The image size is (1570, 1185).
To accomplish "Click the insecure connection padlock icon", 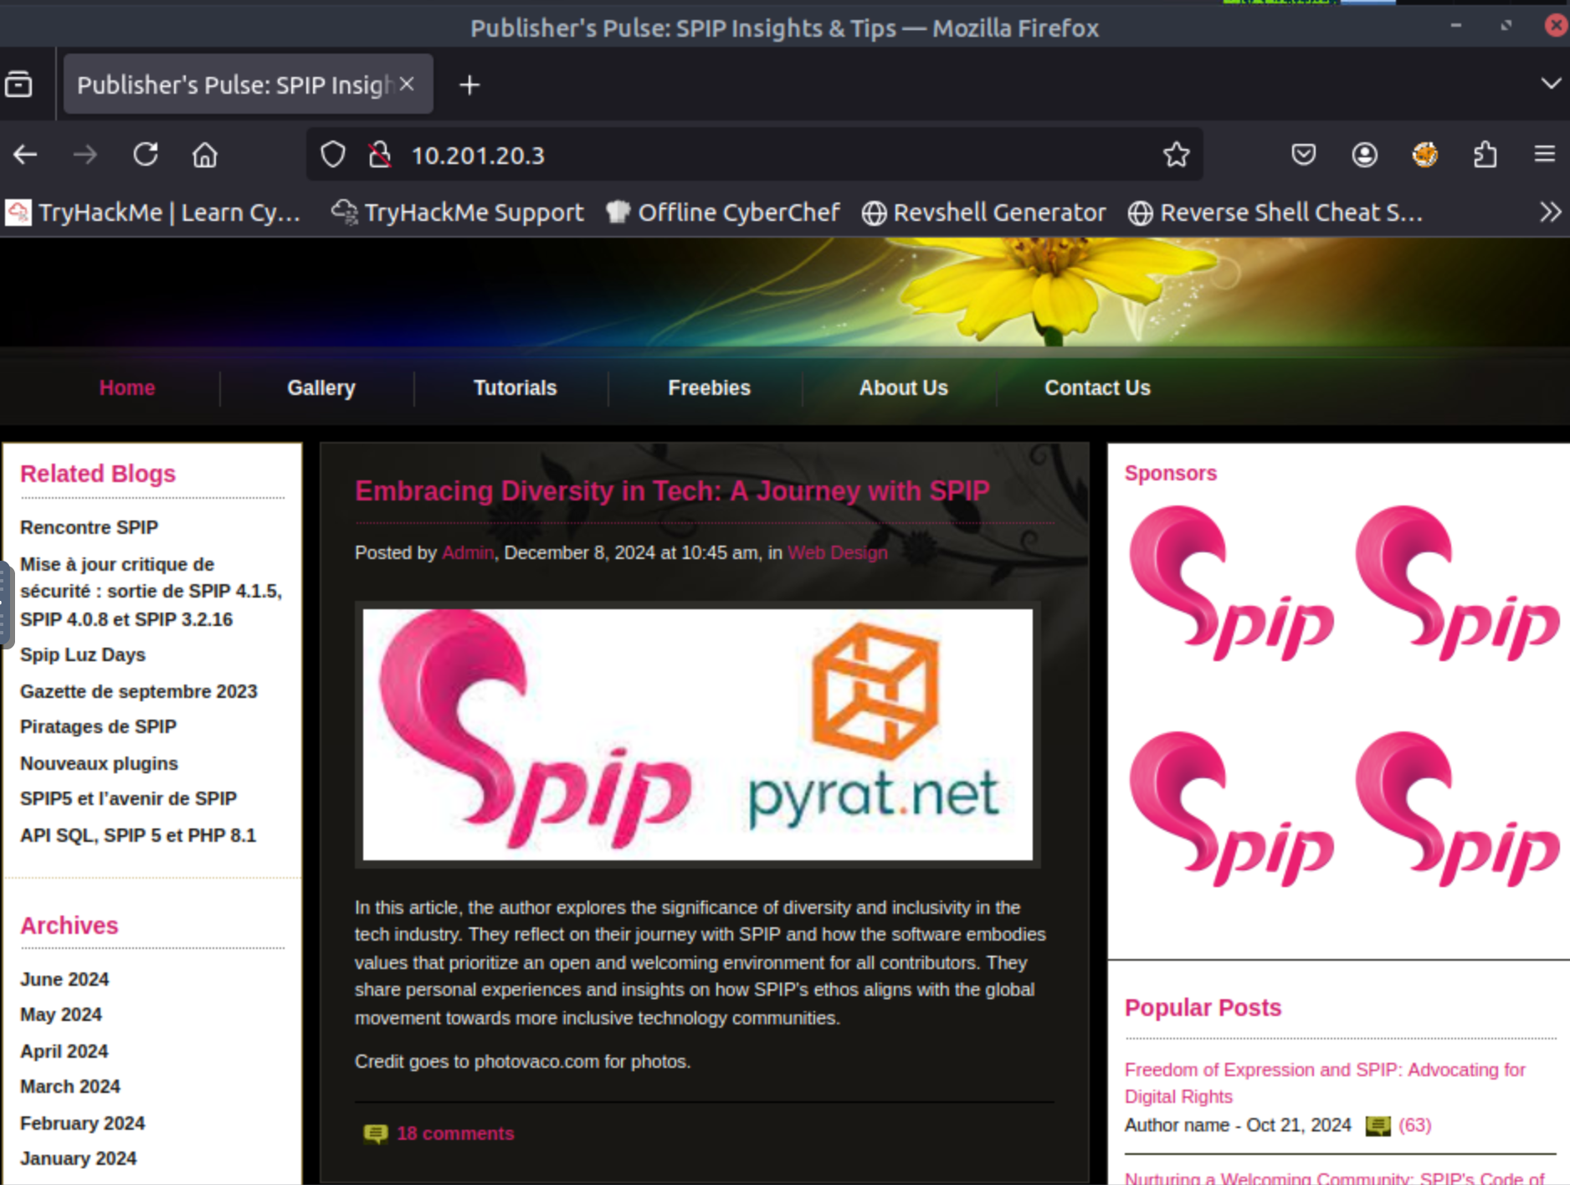I will click(380, 155).
